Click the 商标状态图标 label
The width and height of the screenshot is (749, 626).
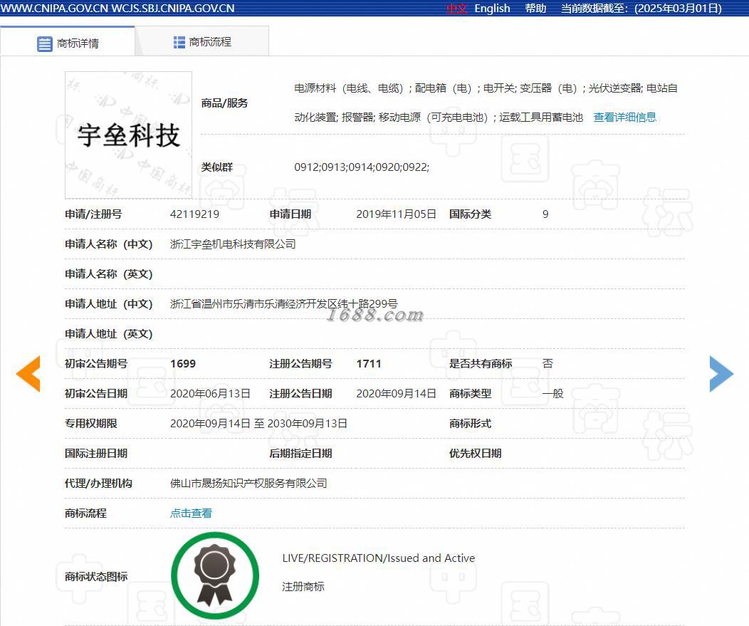point(96,577)
